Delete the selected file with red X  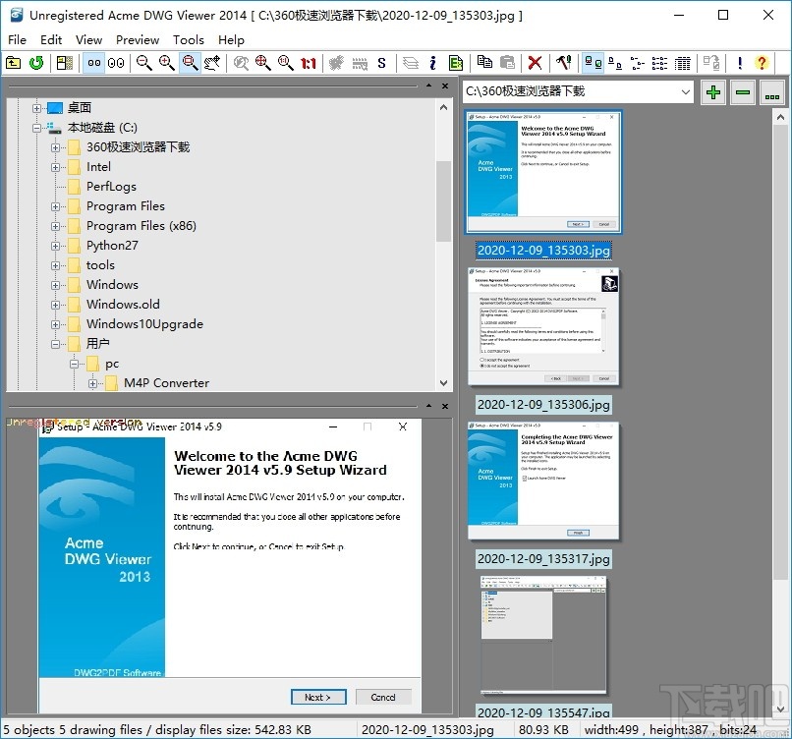[x=534, y=62]
